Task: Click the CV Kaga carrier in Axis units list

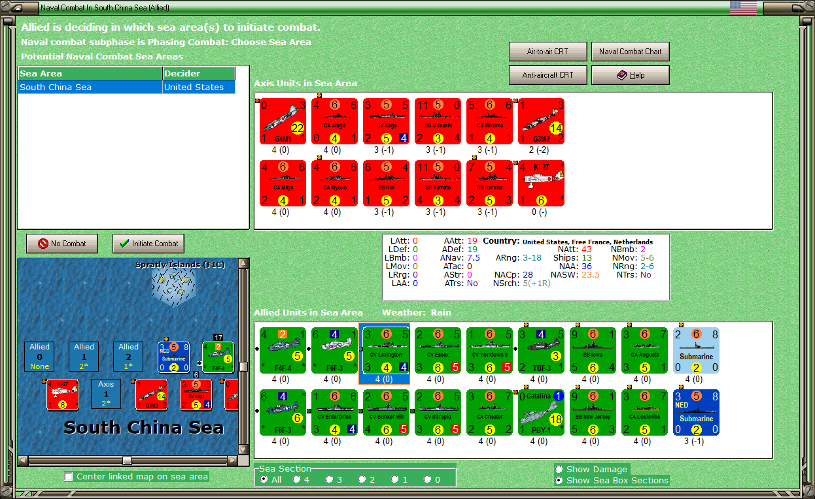Action: (x=386, y=121)
